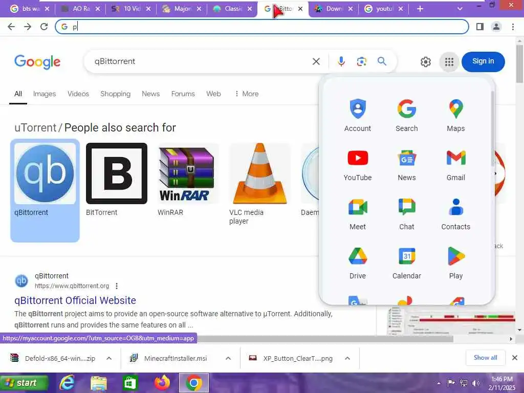Open the three-dot menu beside qbittorrent.org
This screenshot has height=393, width=524.
116,286
